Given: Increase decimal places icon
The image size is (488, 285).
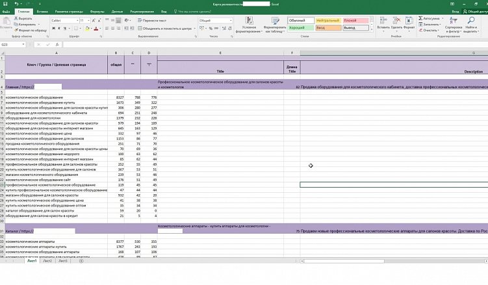Looking at the screenshot, I should click(x=224, y=29).
